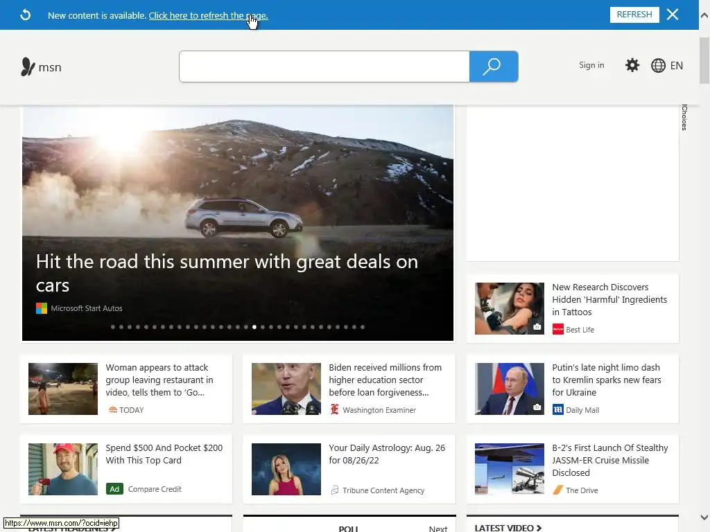Click the Daily Mail source name

click(x=582, y=410)
